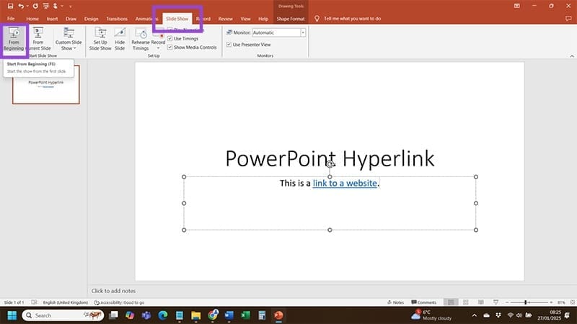Switch to Slide Sorter view in status bar

[466, 302]
